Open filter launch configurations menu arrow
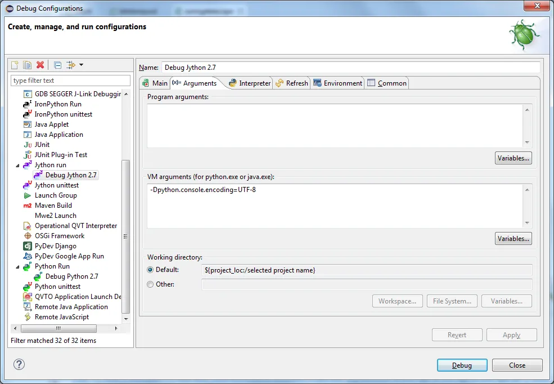The height and width of the screenshot is (384, 554). click(81, 65)
